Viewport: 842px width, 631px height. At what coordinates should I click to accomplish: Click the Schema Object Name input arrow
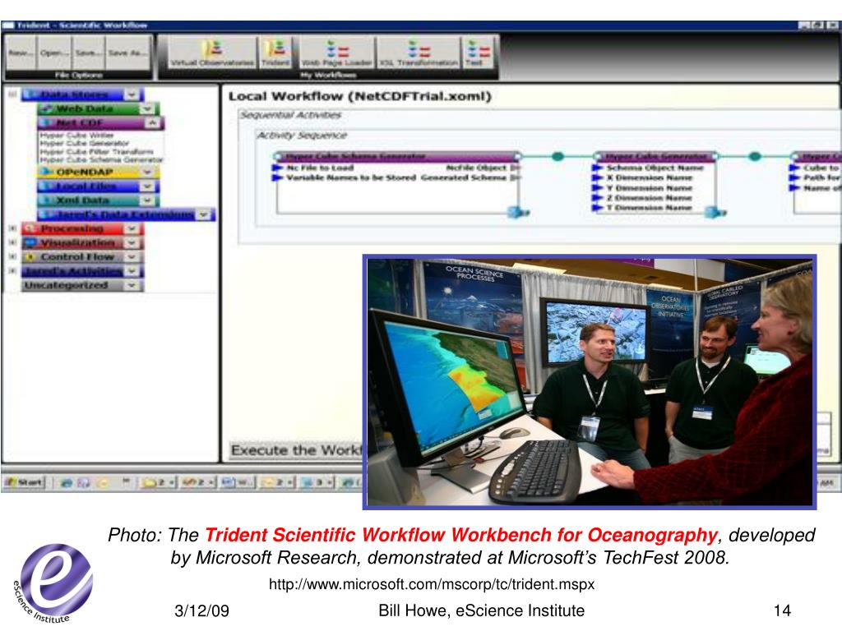[597, 168]
